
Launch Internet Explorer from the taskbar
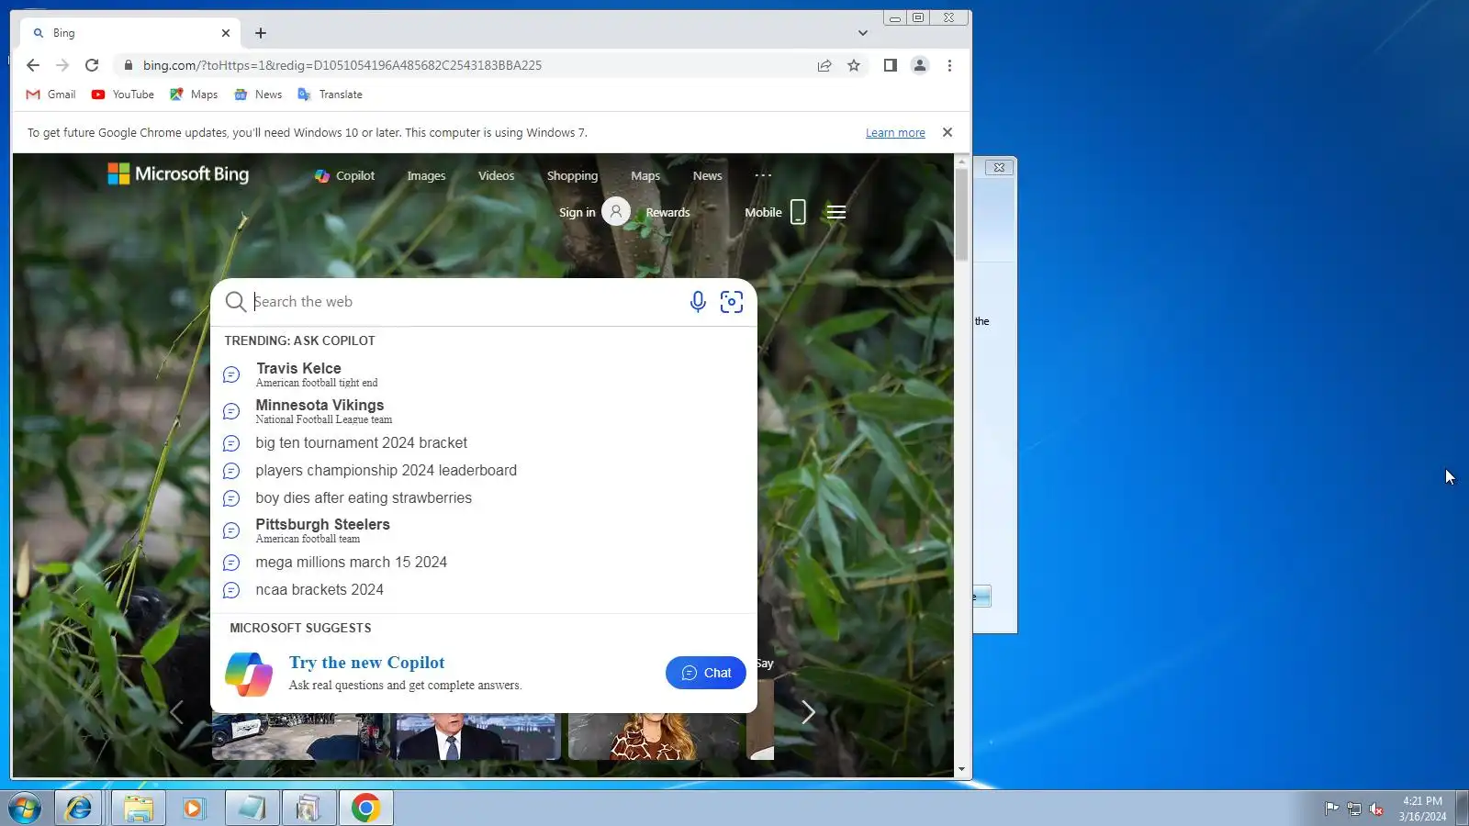point(79,809)
